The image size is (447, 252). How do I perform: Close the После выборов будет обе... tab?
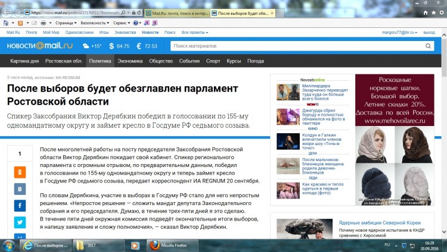click(272, 13)
